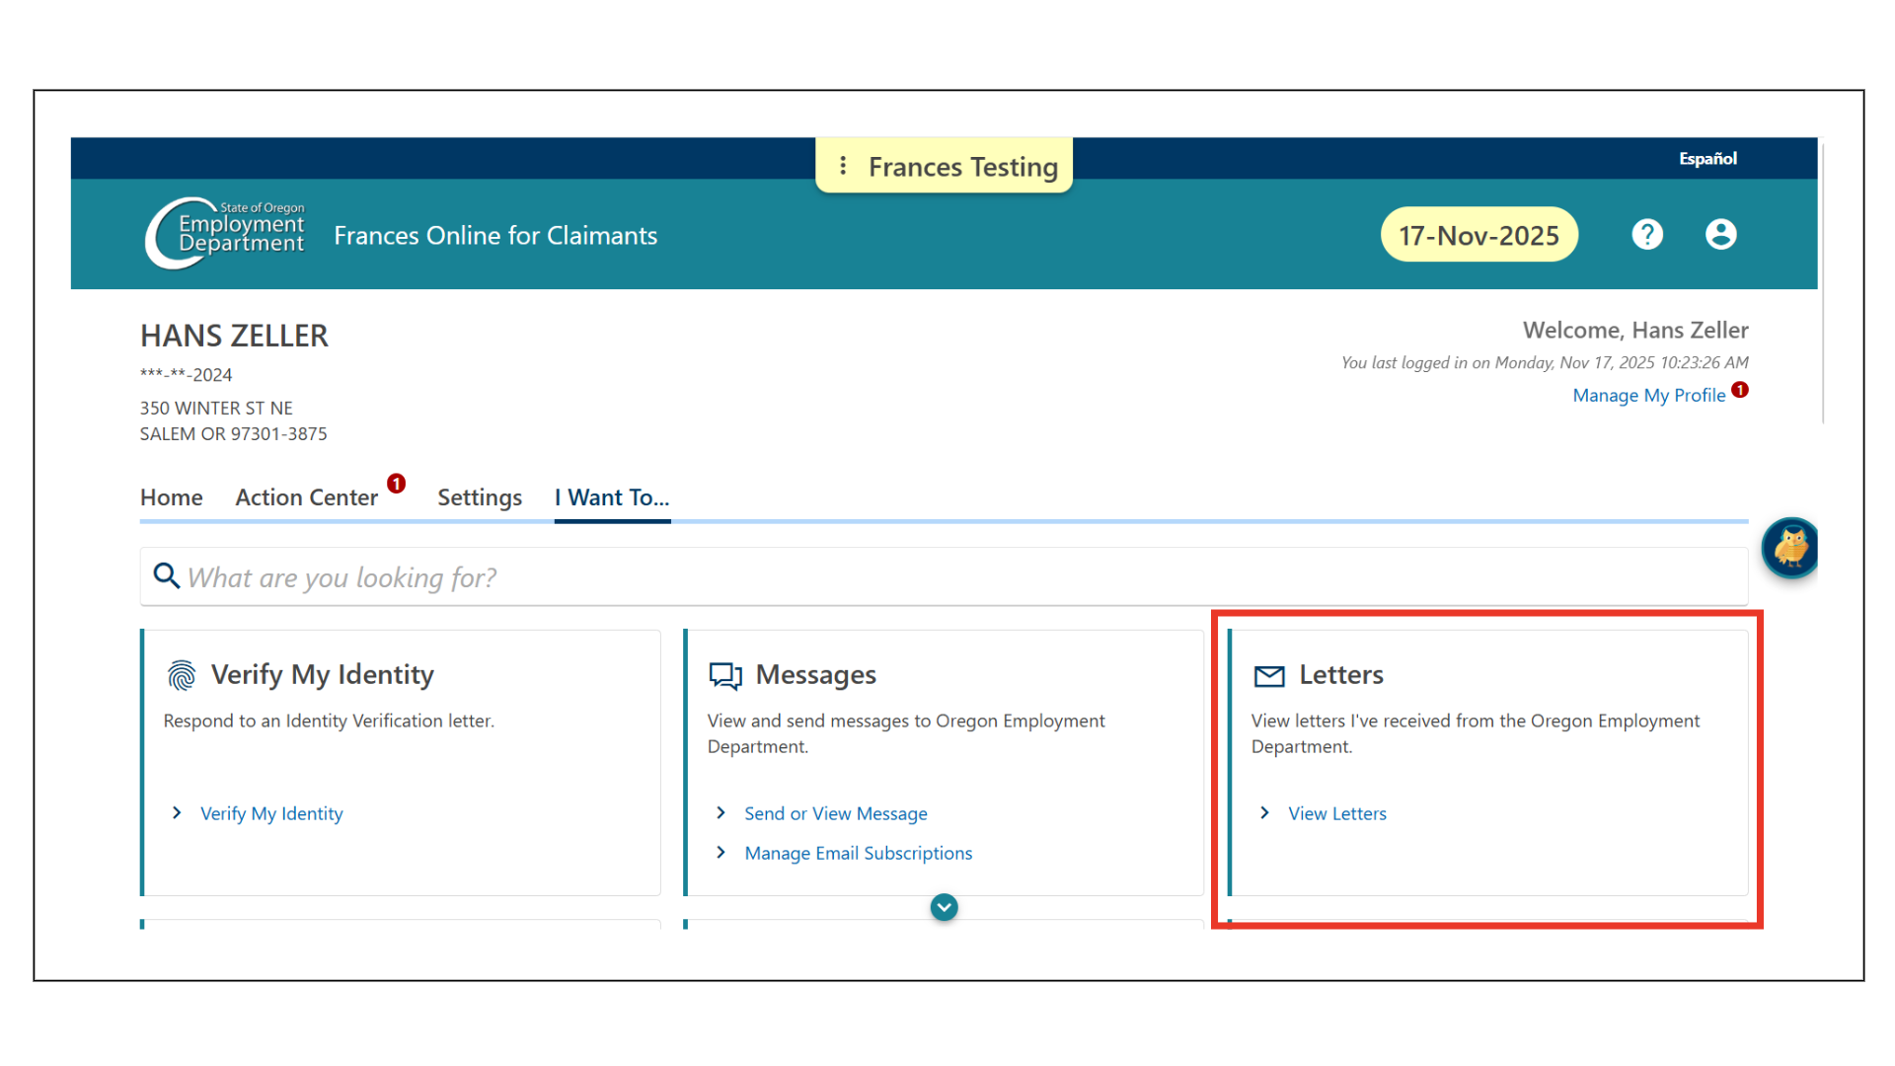The width and height of the screenshot is (1895, 1066).
Task: Click the HANS ZELLER name heading
Action: [x=235, y=336]
